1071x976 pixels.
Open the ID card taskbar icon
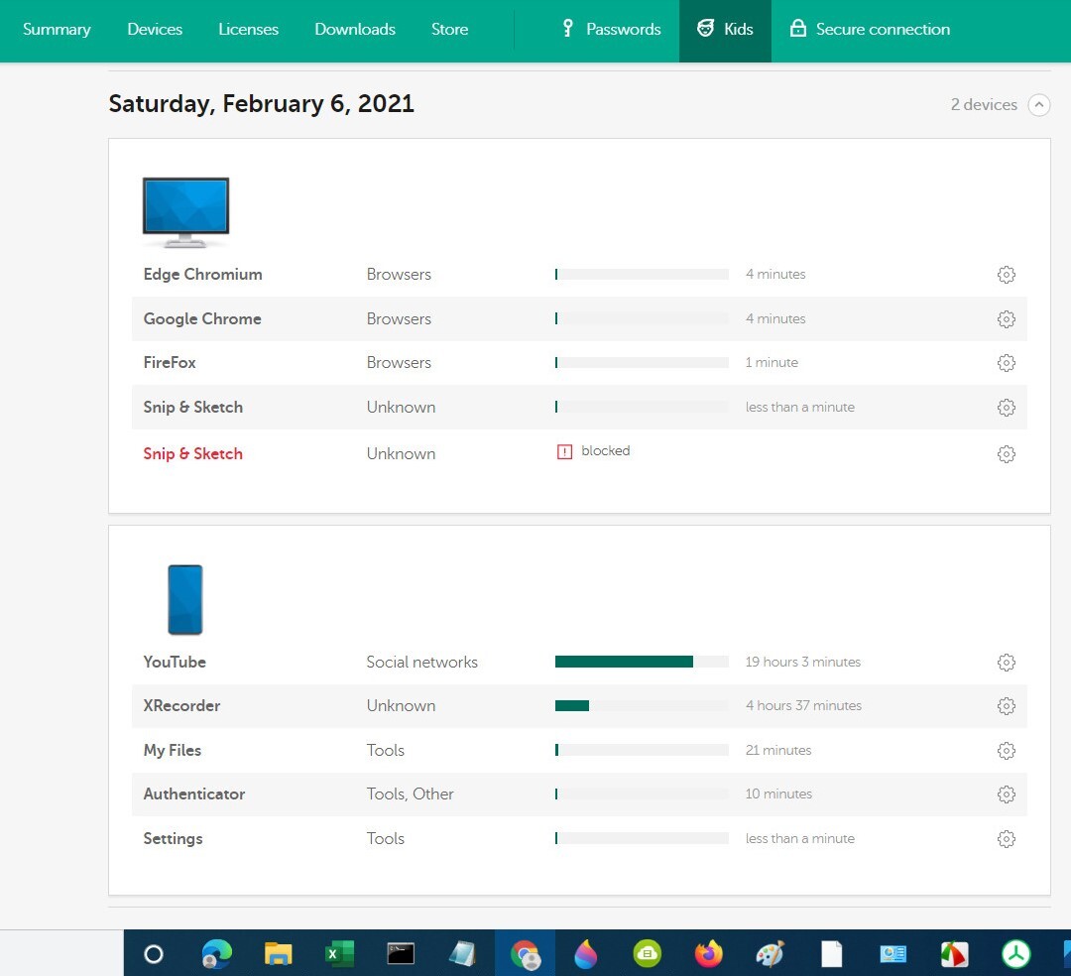coord(892,954)
